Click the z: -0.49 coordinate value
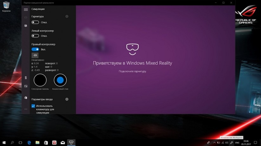261x146 pixels. (36, 70)
